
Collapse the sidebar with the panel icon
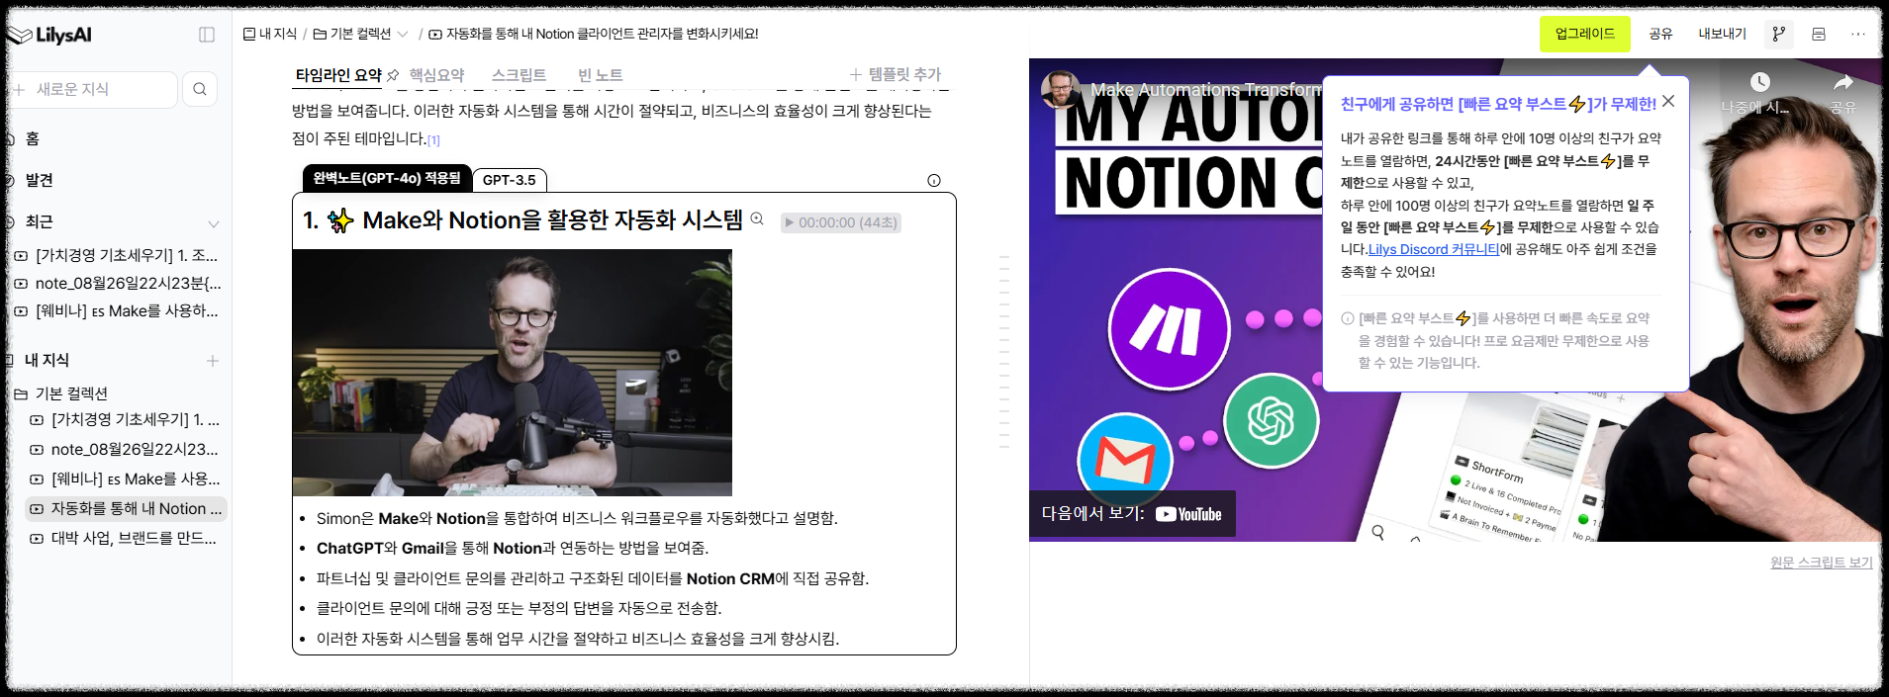(x=207, y=35)
